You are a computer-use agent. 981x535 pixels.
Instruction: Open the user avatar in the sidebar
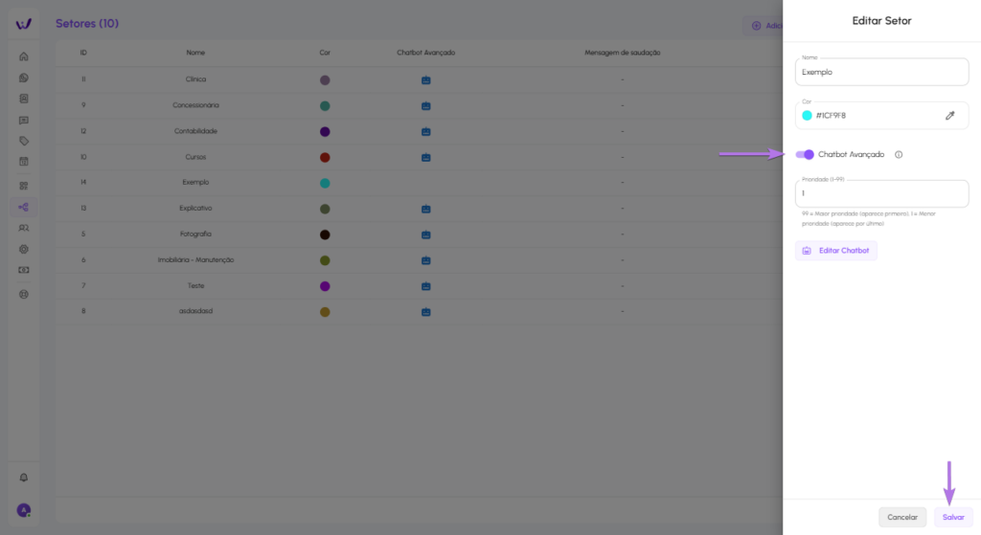coord(24,510)
